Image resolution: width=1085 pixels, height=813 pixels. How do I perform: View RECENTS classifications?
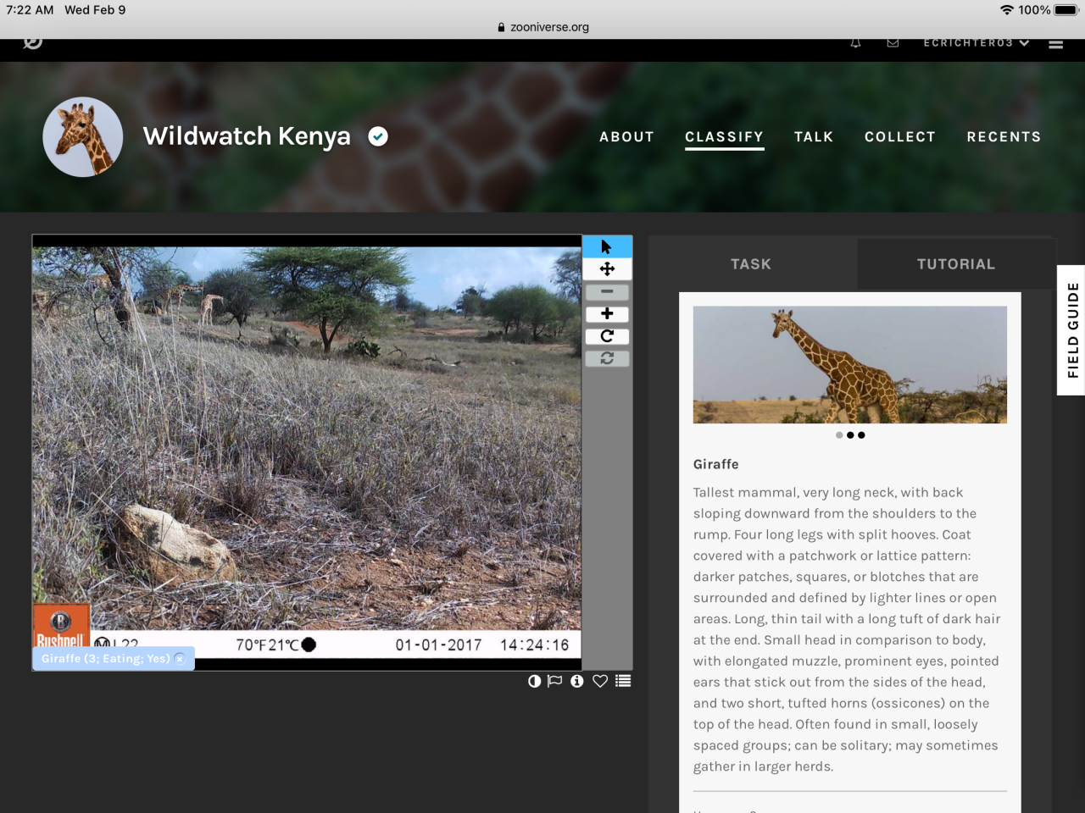pos(1004,137)
